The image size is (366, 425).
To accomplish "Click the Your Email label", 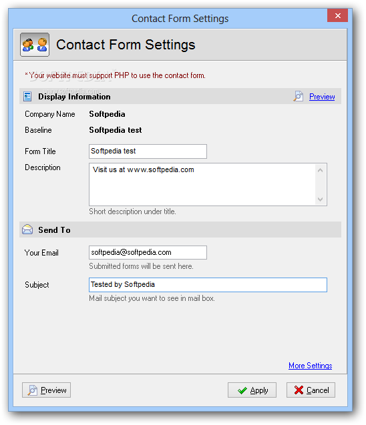I will [x=41, y=253].
